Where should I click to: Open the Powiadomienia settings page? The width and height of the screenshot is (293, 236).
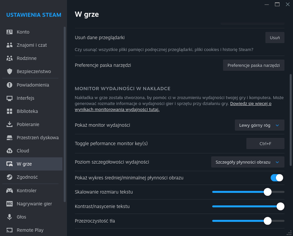[x=31, y=85]
